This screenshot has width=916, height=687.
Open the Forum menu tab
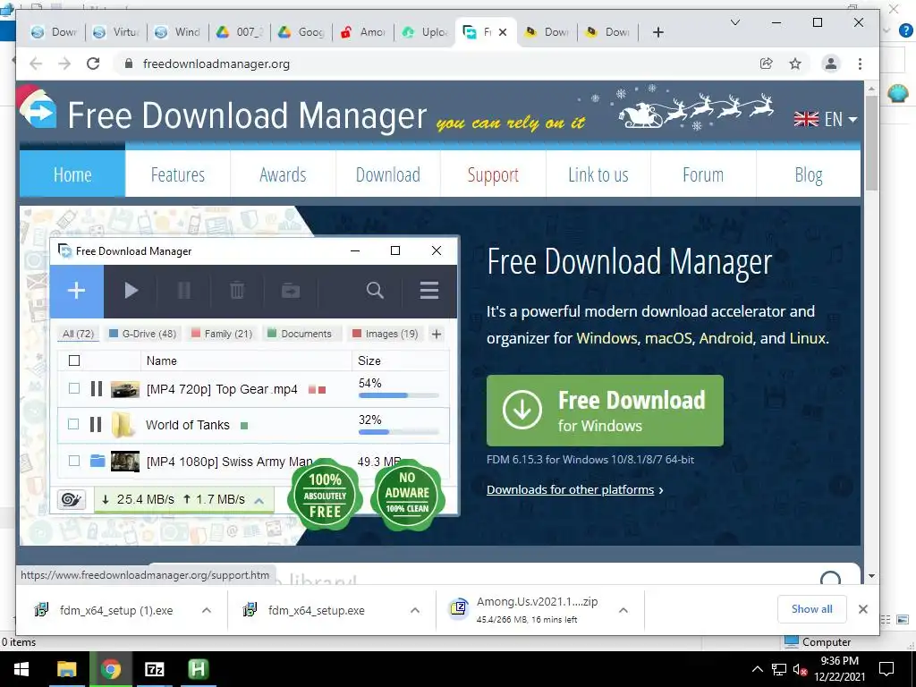[703, 174]
